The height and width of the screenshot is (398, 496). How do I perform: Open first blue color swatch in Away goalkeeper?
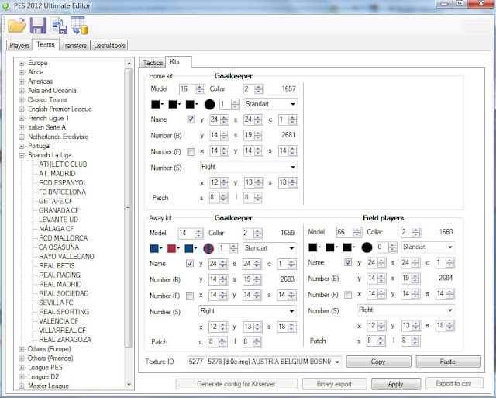click(x=156, y=248)
